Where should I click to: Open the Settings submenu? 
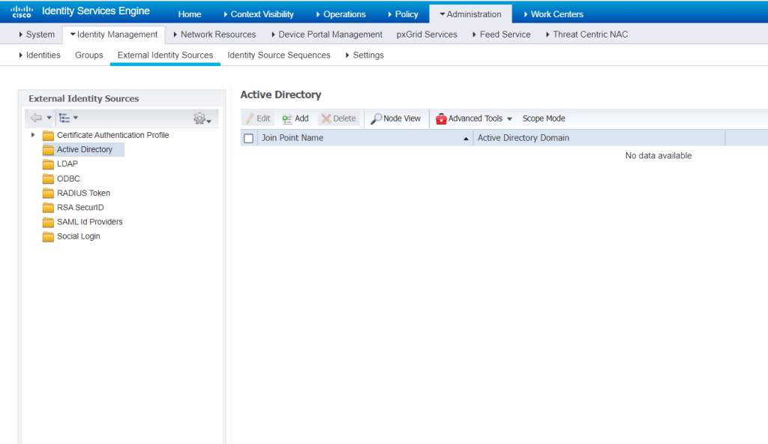tap(364, 55)
